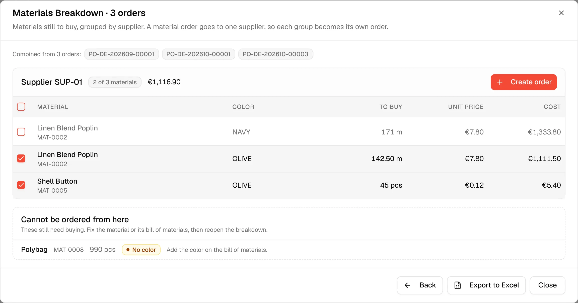Click the Excel file icon

pyautogui.click(x=458, y=285)
